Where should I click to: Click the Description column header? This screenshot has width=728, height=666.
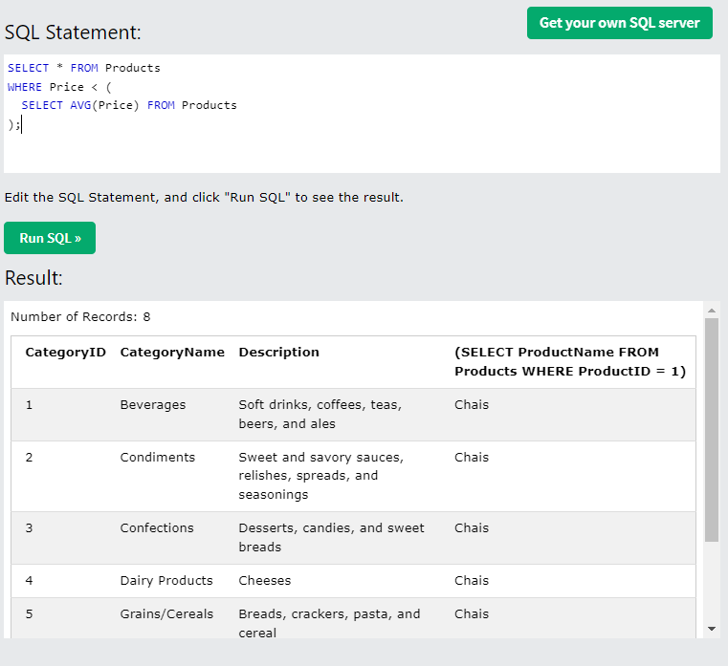click(x=279, y=353)
